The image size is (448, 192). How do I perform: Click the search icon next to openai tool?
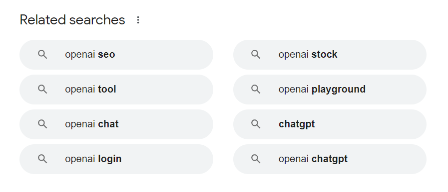42,90
